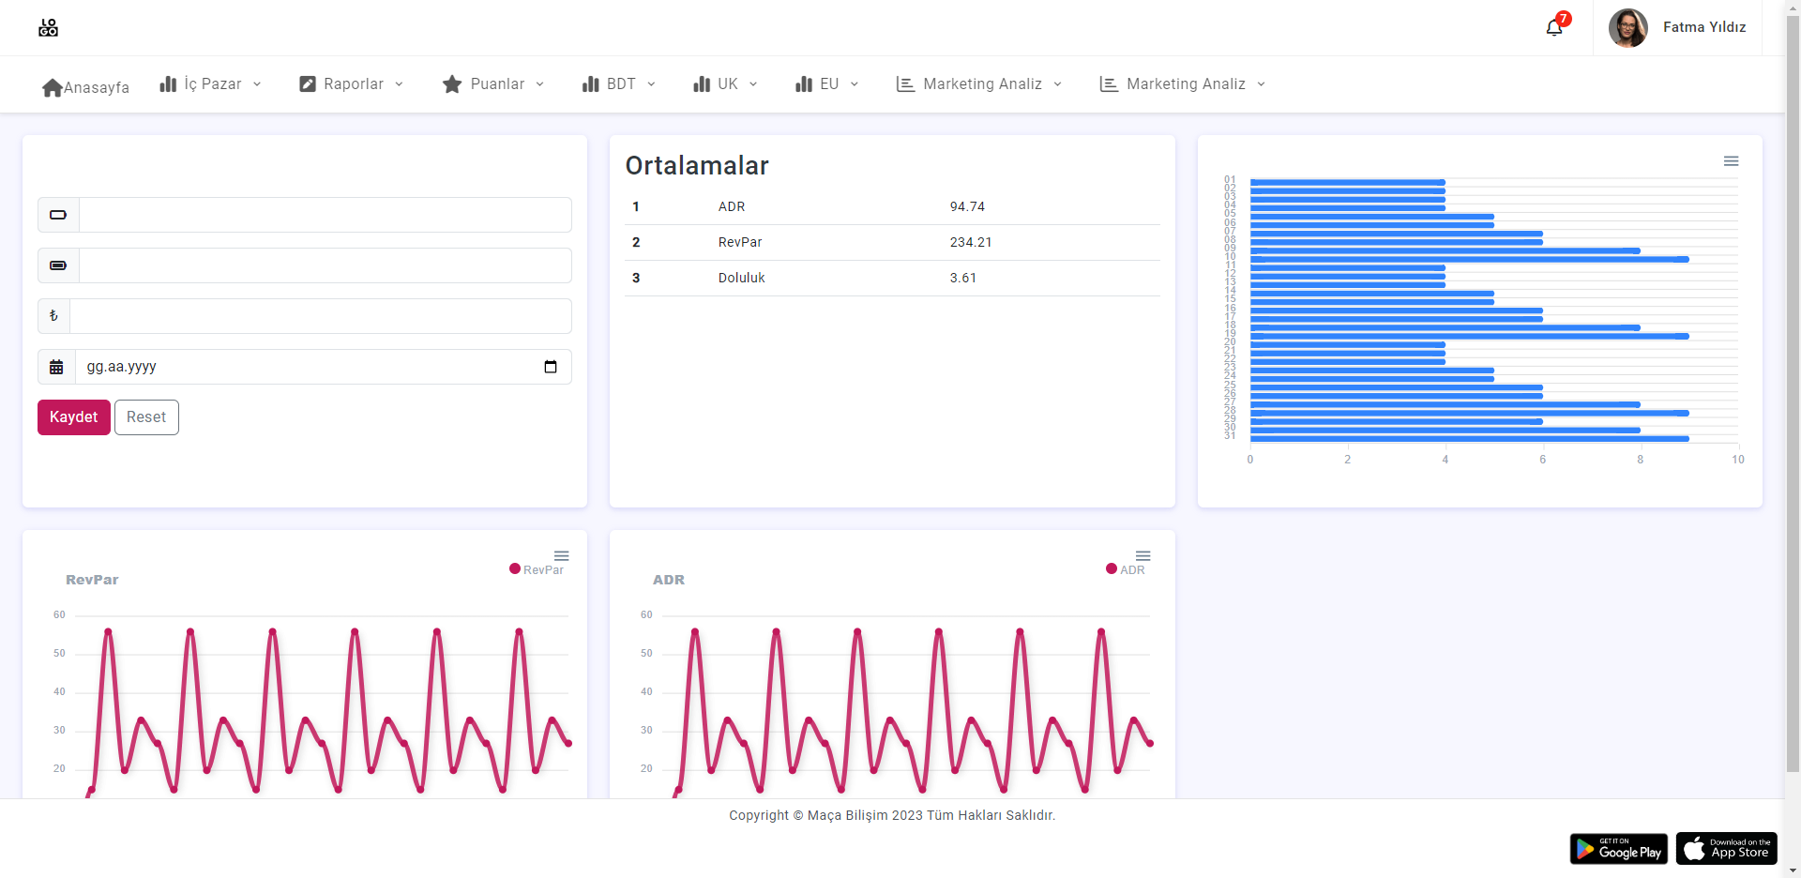Expand the İç Pazar dropdown
Viewport: 1801px width, 878px height.
point(211,84)
